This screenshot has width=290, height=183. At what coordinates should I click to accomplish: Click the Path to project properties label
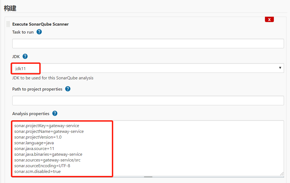coord(37,89)
